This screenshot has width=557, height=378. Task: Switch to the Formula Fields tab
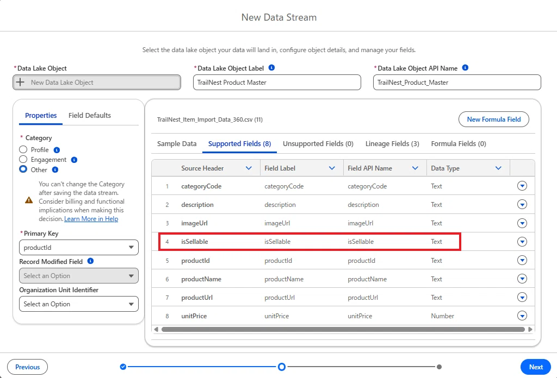(x=459, y=143)
